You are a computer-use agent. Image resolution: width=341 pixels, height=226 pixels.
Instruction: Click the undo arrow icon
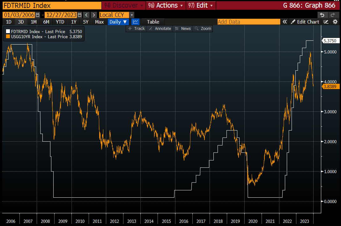point(322,15)
